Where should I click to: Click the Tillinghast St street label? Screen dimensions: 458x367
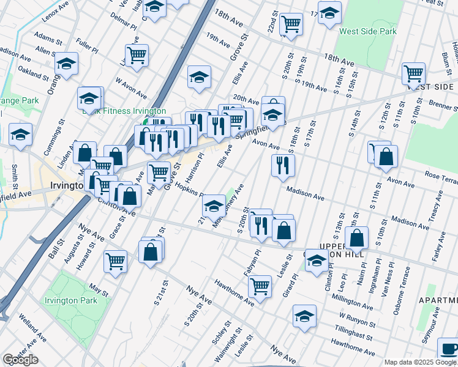pos(353,333)
